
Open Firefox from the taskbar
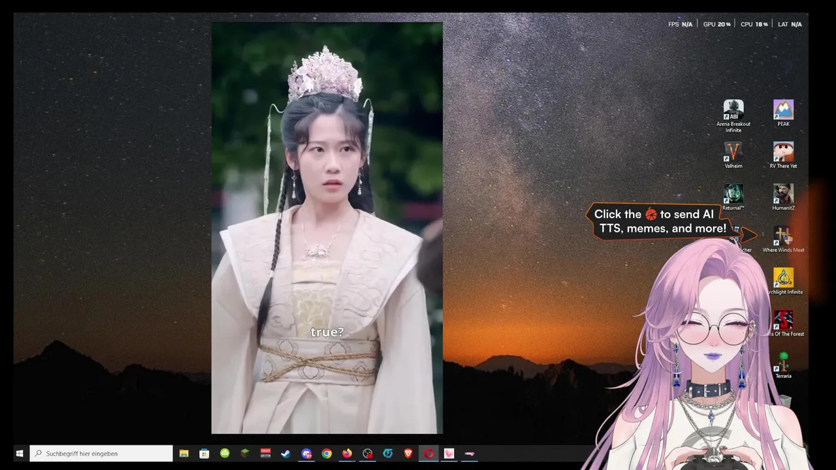click(347, 453)
